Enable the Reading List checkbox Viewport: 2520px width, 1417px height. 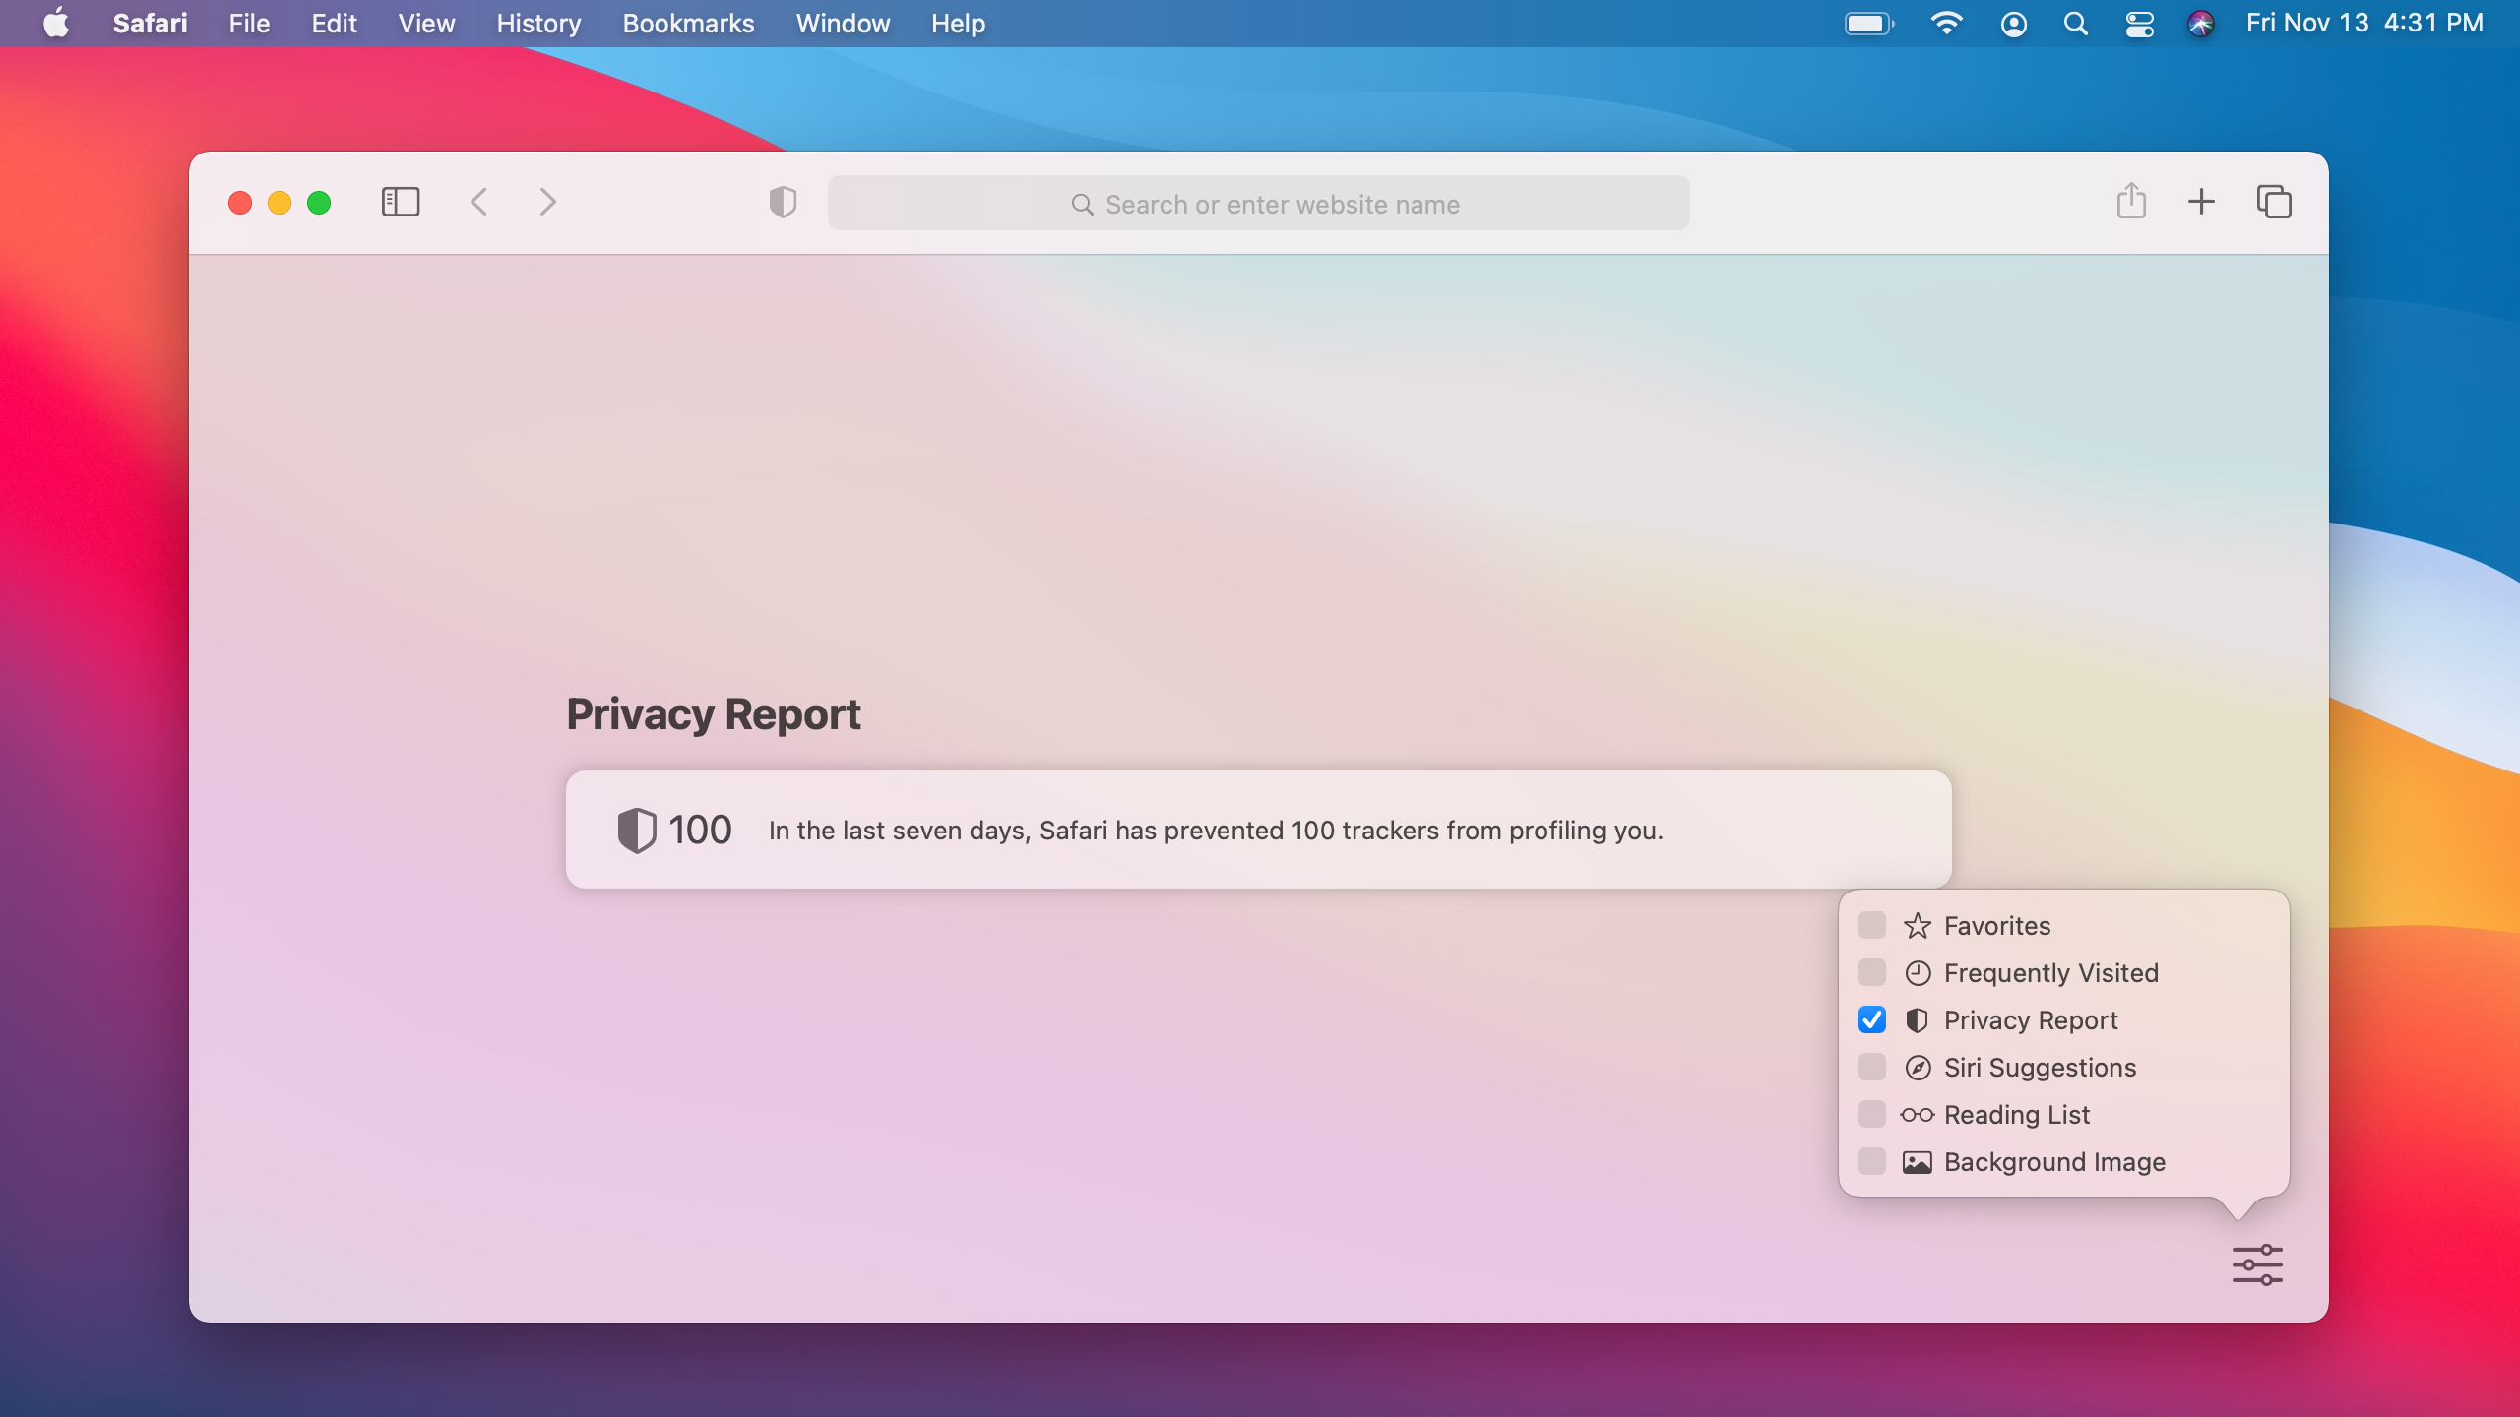tap(1872, 1114)
